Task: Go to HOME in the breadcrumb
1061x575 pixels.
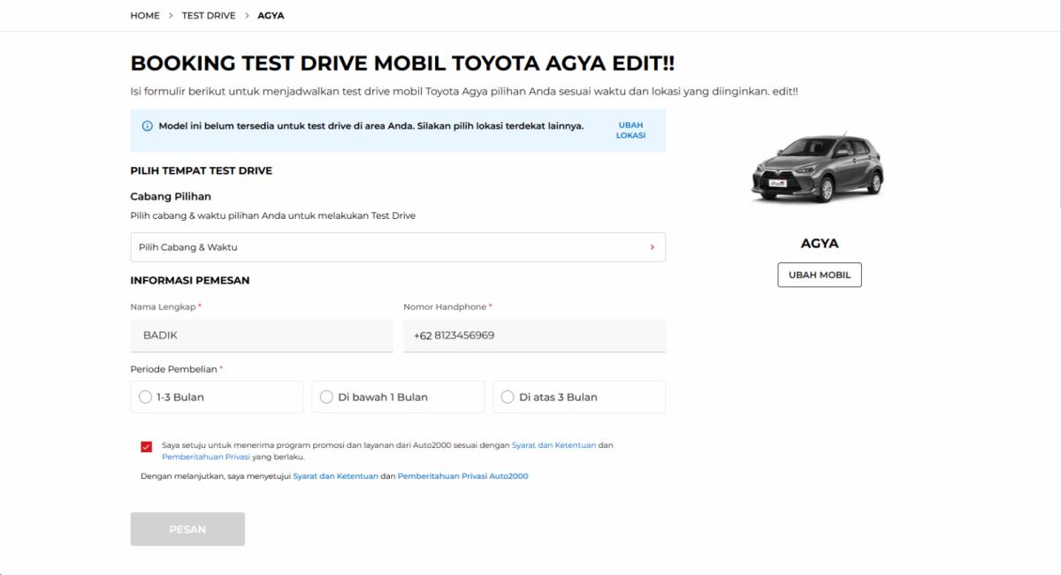Action: tap(145, 16)
